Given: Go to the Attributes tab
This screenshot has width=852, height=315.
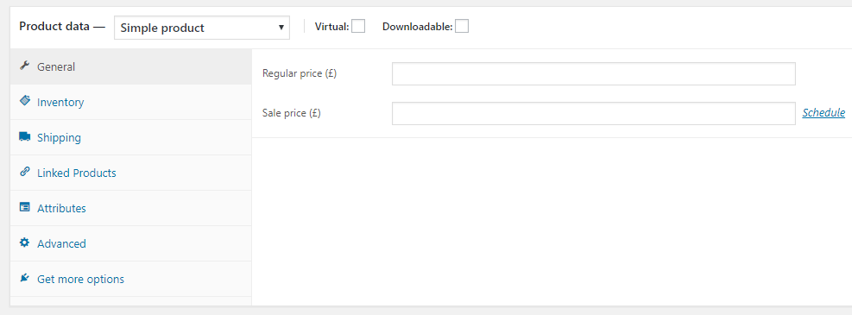Looking at the screenshot, I should (130, 208).
